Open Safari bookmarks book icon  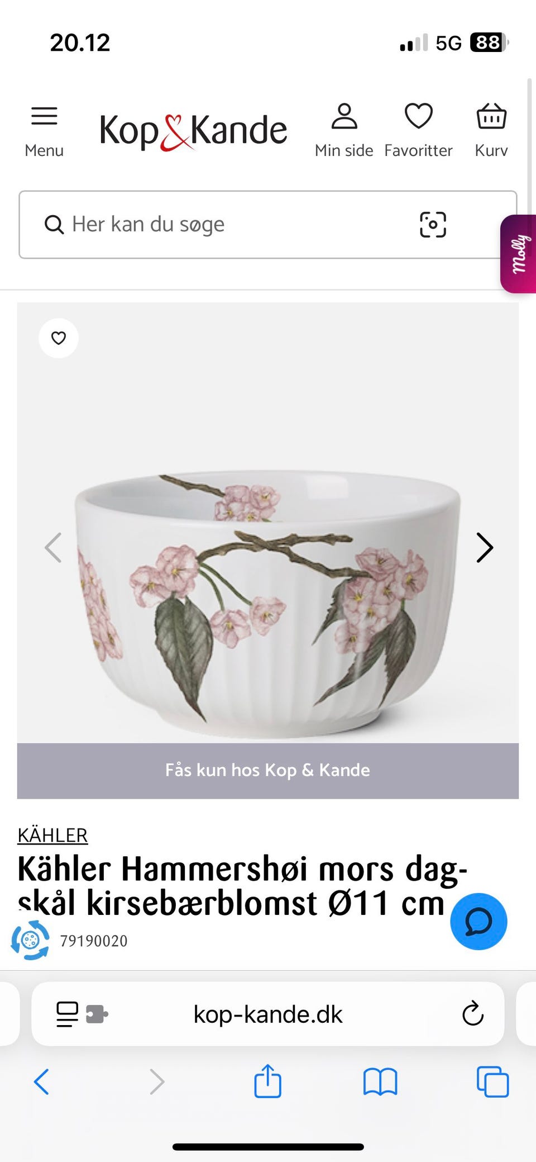(x=380, y=1082)
